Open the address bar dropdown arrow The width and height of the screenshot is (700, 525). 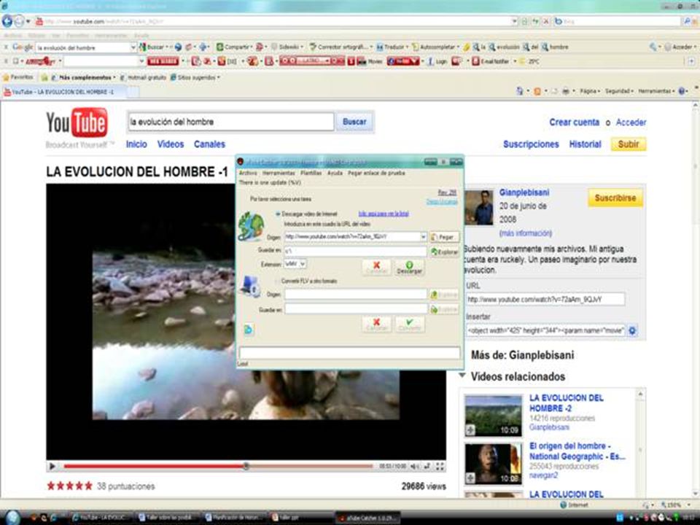click(x=514, y=21)
